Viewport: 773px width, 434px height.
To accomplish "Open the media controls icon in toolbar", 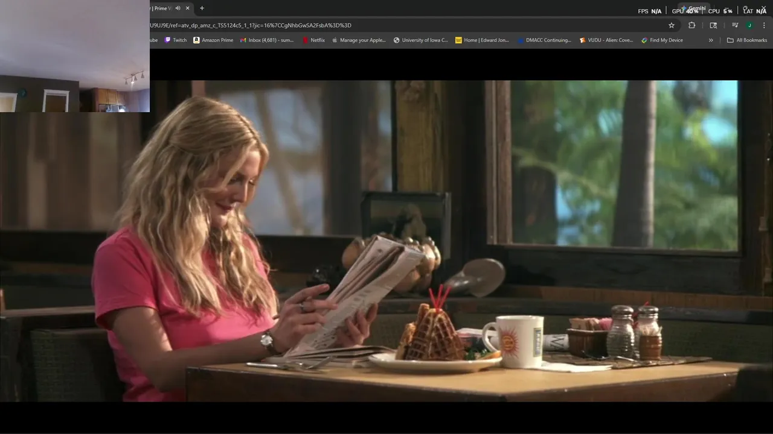I will click(x=735, y=25).
